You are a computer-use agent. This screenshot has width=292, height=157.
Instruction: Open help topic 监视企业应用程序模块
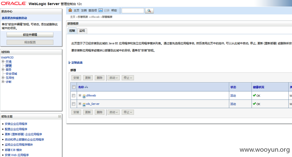coord(19,145)
